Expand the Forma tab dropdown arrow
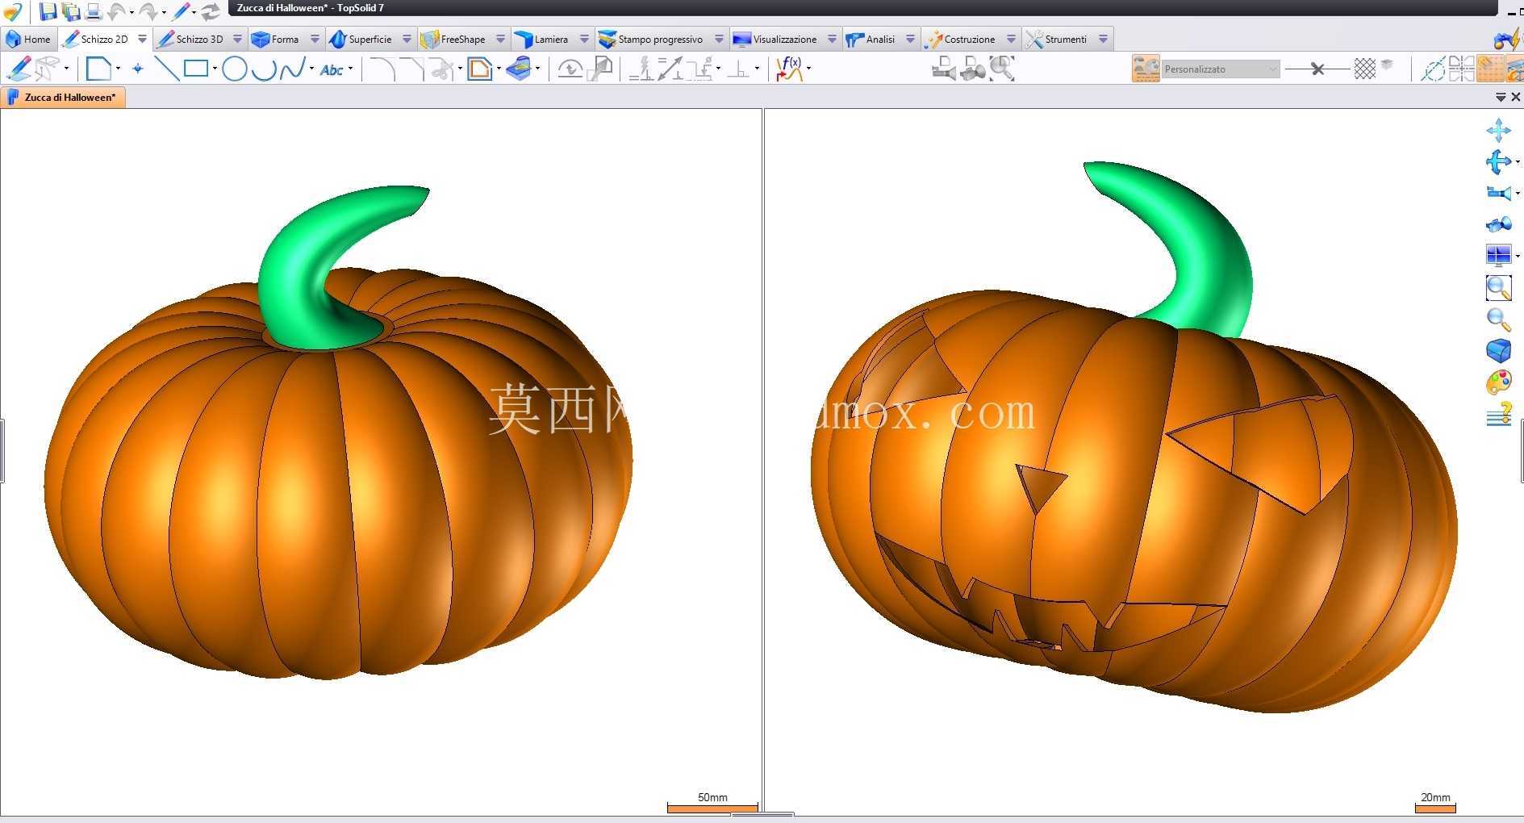This screenshot has height=823, width=1524. [x=315, y=39]
